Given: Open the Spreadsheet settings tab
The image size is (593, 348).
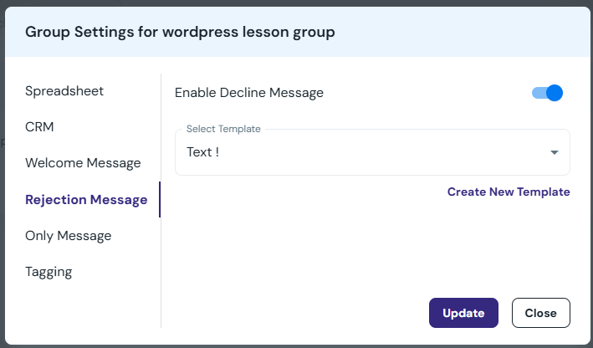Looking at the screenshot, I should 64,91.
